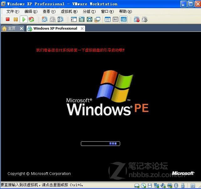Close the Windows XP Professional tab
Image resolution: width=201 pixels, height=189 pixels.
(x=82, y=28)
